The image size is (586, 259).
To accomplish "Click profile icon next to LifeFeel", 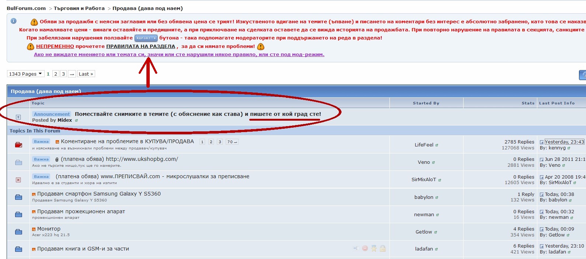I will (x=437, y=145).
